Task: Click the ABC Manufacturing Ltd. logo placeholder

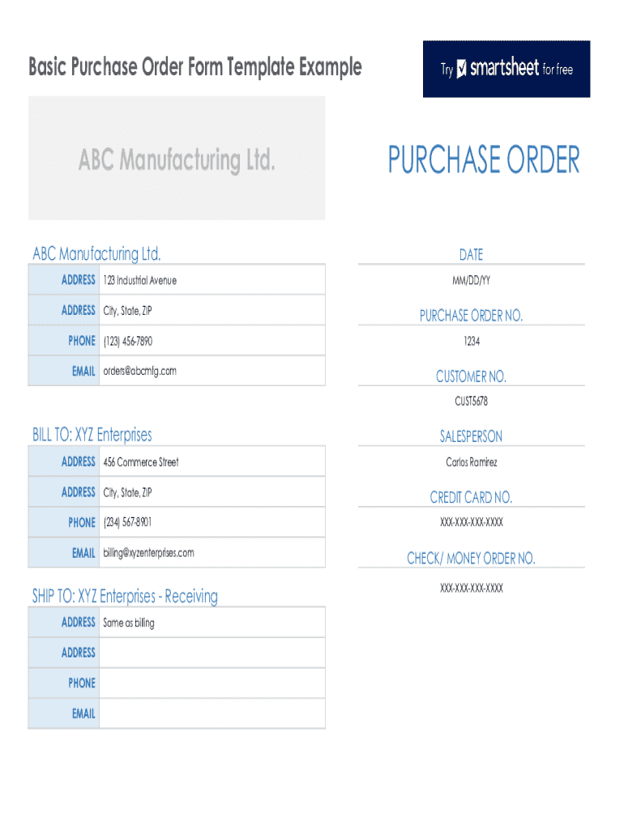Action: coord(177,159)
